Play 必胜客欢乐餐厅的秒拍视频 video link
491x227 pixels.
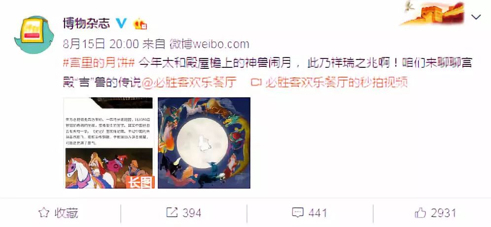tap(336, 83)
